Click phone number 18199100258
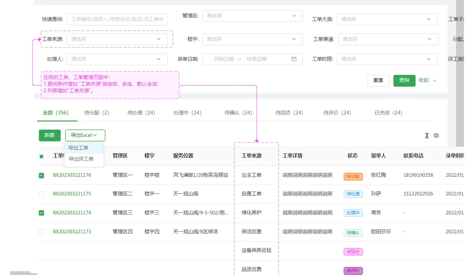This screenshot has width=475, height=275. (x=418, y=175)
